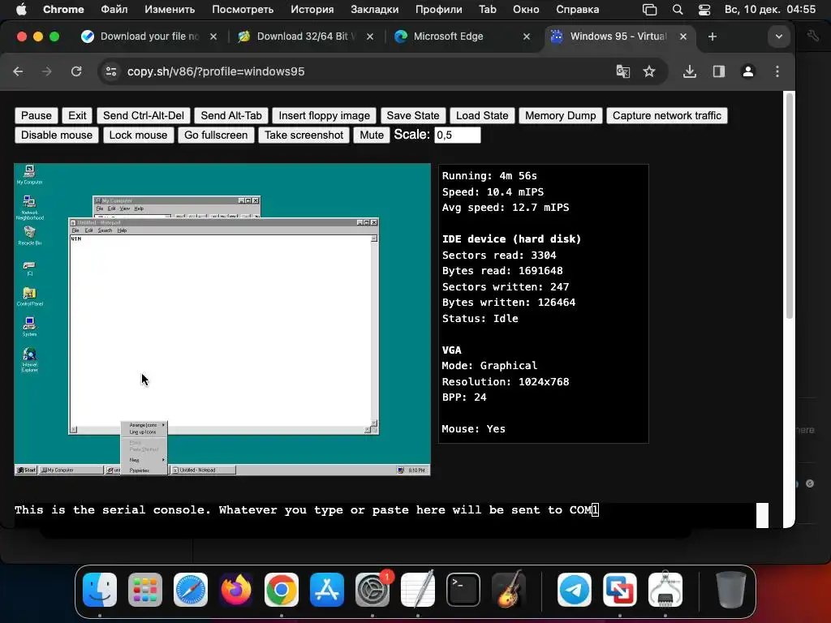Image resolution: width=831 pixels, height=623 pixels.
Task: Open Chrome three-dot menu
Action: 777,71
